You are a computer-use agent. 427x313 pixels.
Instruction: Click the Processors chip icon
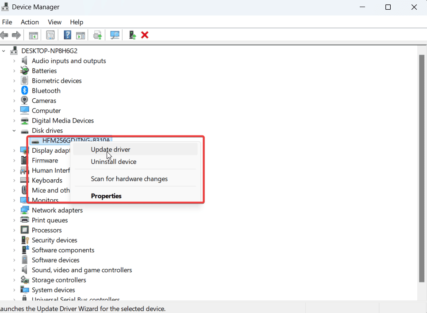tap(24, 230)
